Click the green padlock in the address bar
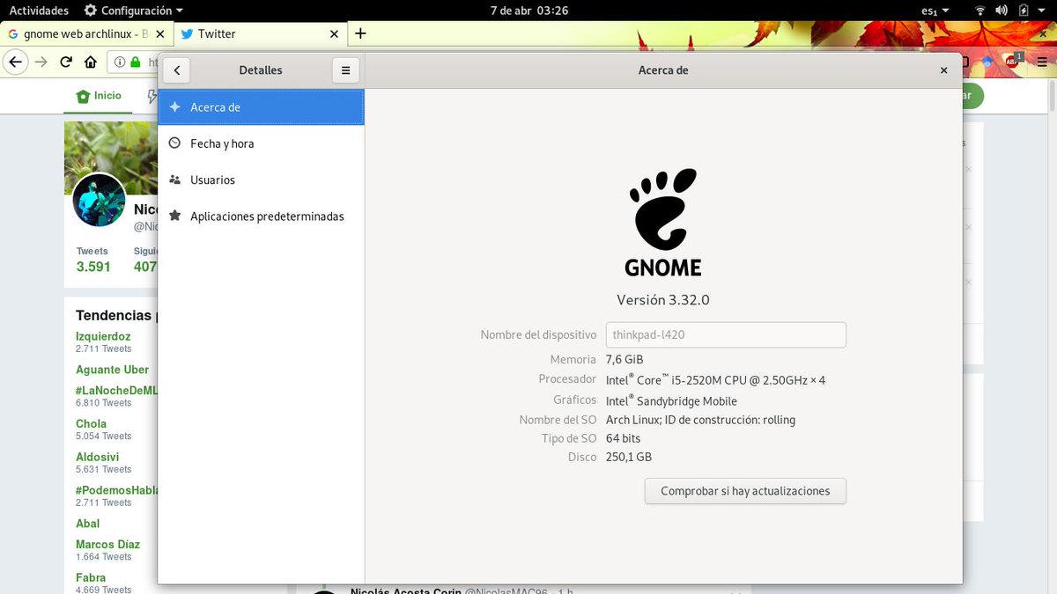The height and width of the screenshot is (594, 1057). coord(136,62)
